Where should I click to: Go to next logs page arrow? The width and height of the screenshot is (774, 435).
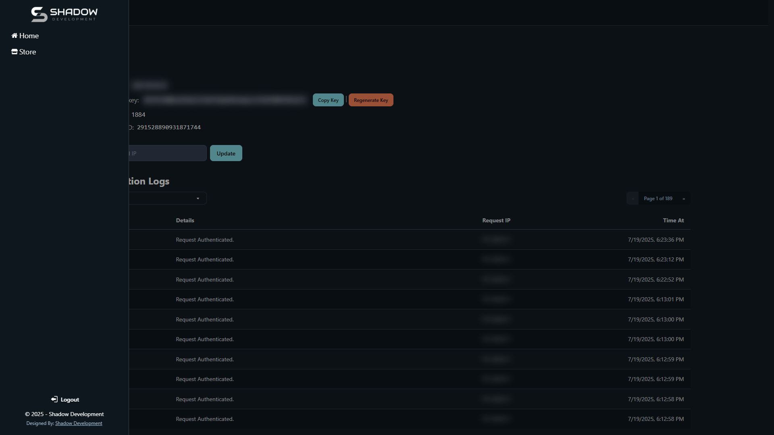pos(684,199)
